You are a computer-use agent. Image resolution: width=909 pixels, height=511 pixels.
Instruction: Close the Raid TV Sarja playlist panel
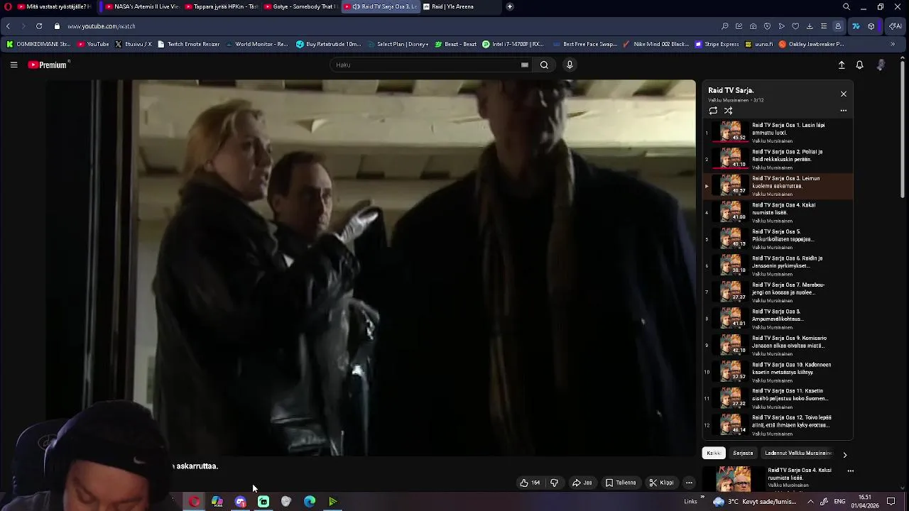click(844, 94)
